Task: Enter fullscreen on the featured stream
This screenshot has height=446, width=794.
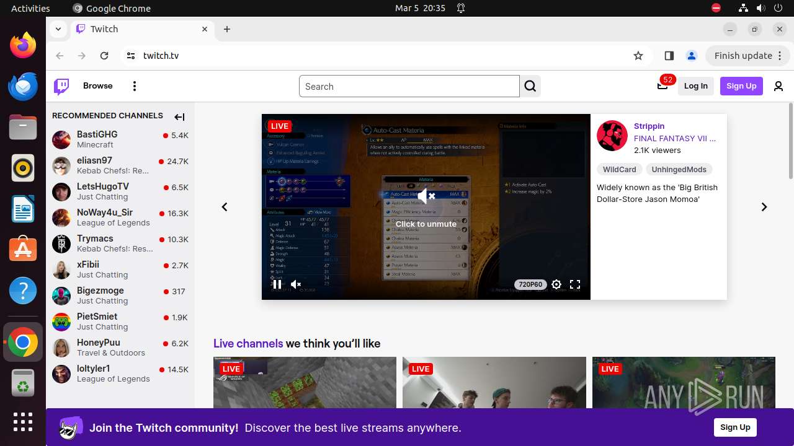Action: [x=575, y=284]
